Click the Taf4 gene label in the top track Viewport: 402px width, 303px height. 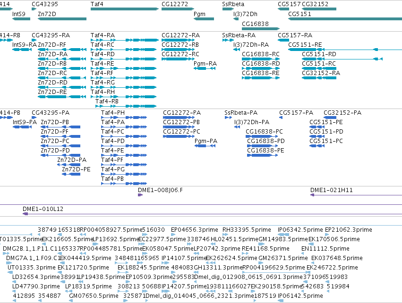97,4
